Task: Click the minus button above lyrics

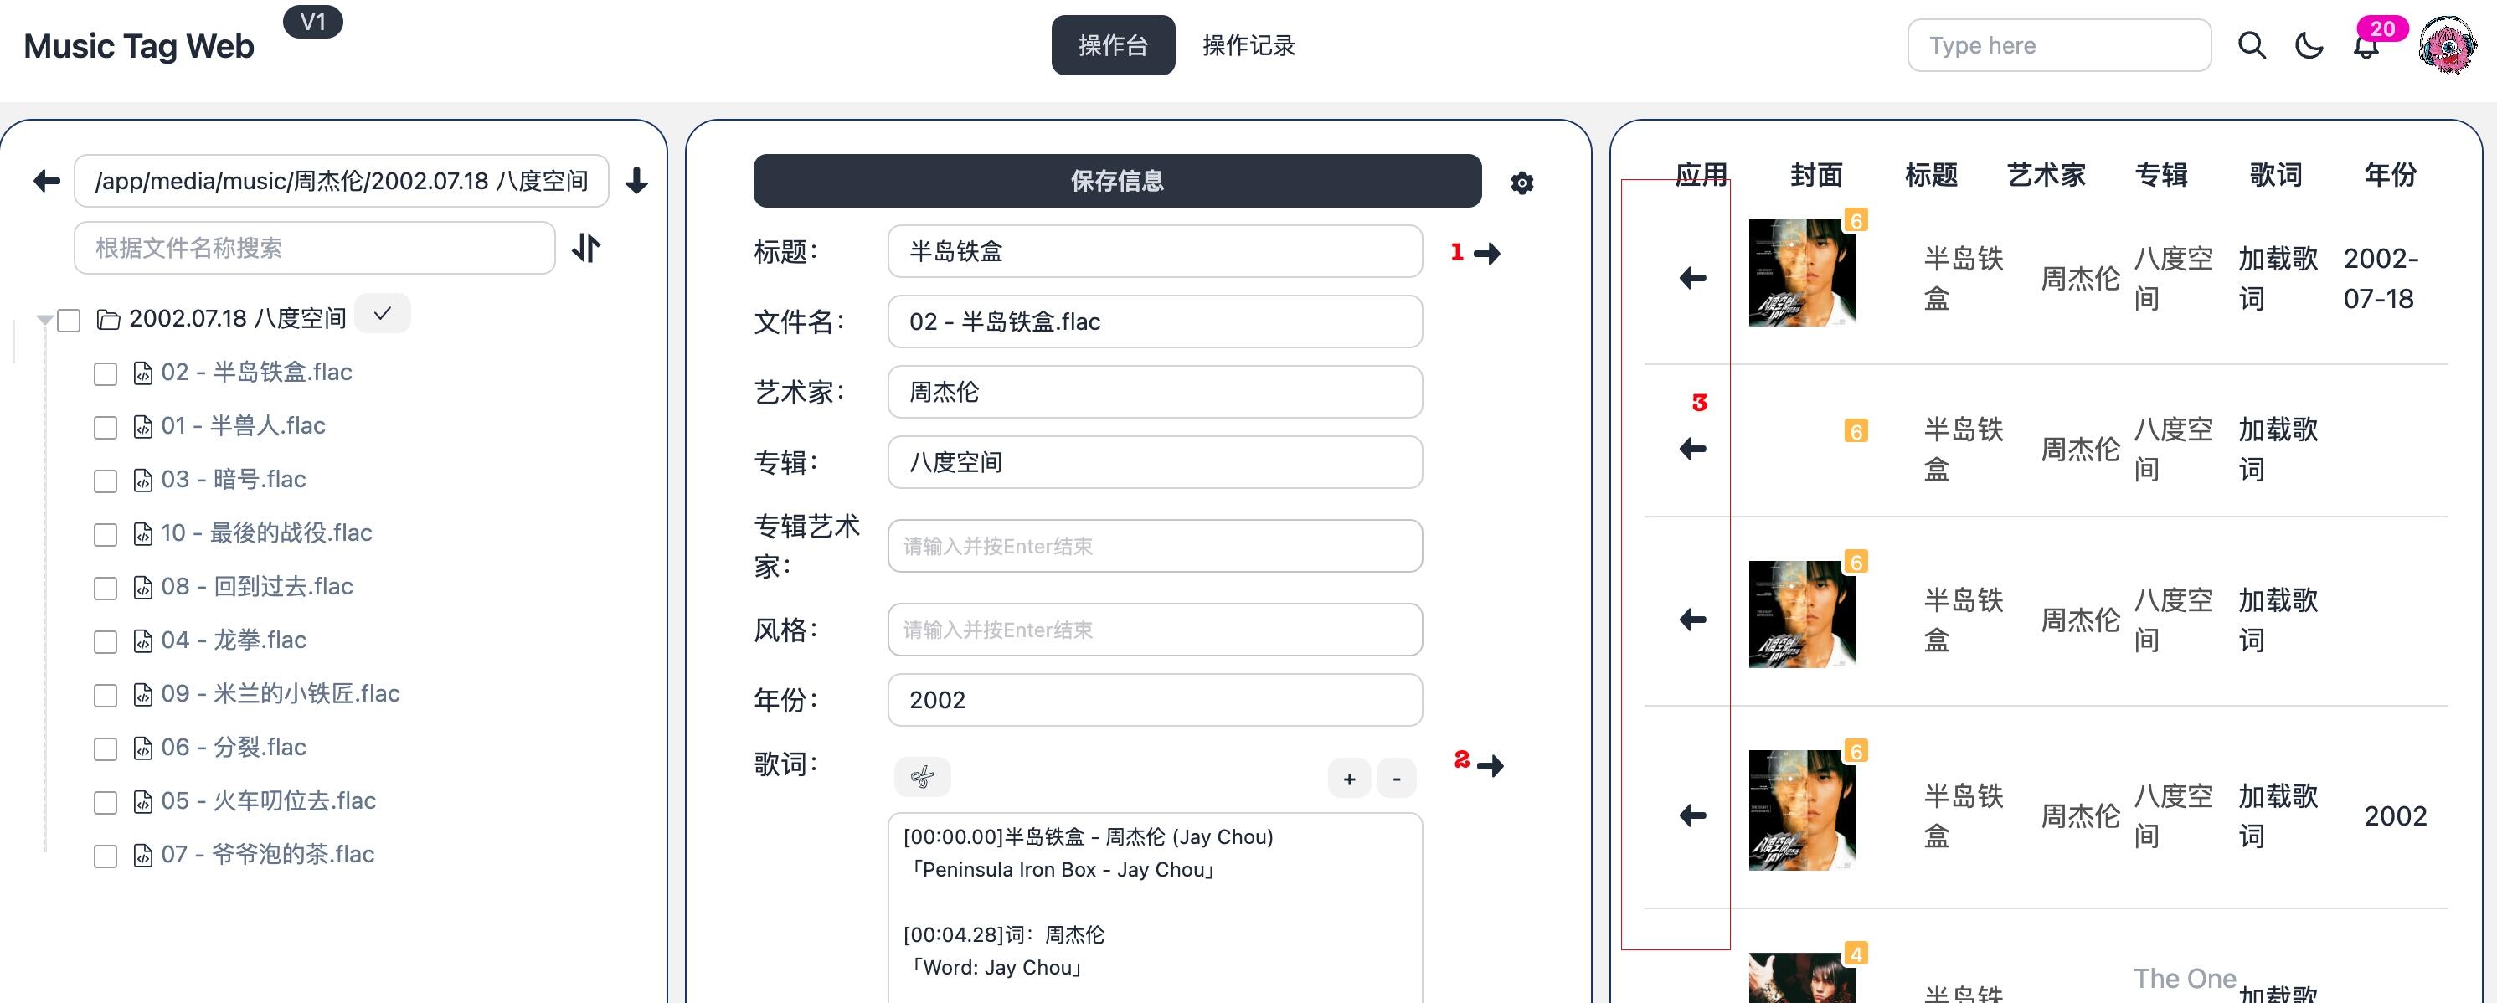Action: click(x=1397, y=778)
